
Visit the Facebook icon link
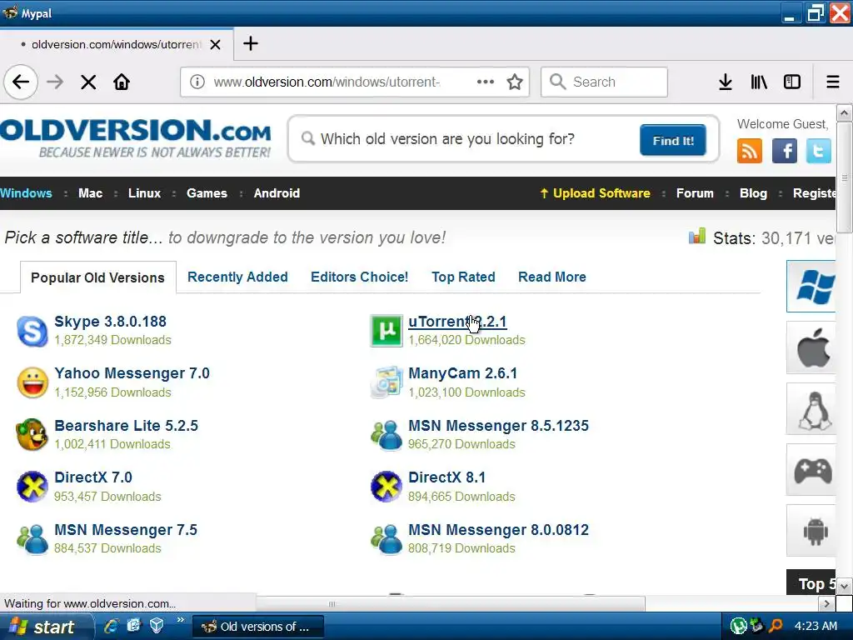coord(785,151)
